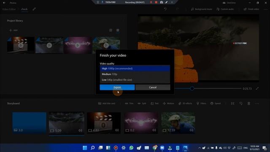Expand the preview to full screen
The image size is (270, 152).
[257, 89]
